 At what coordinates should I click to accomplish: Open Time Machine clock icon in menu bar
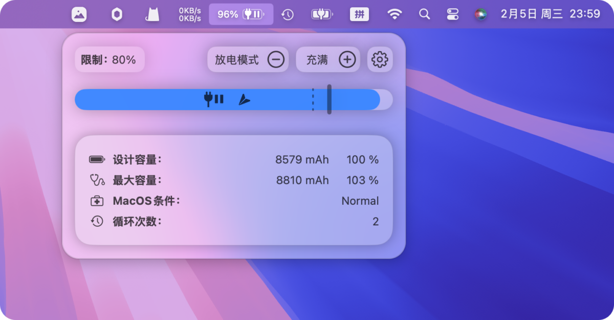click(288, 14)
